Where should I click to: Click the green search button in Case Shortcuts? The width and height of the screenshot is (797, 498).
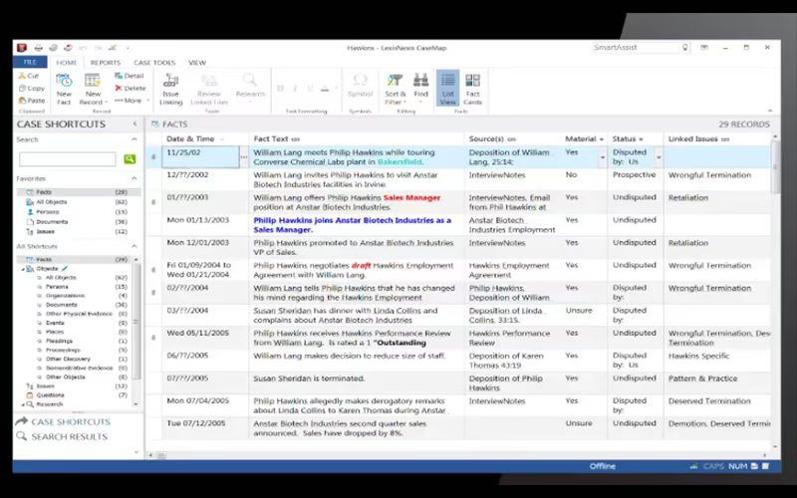pyautogui.click(x=130, y=159)
